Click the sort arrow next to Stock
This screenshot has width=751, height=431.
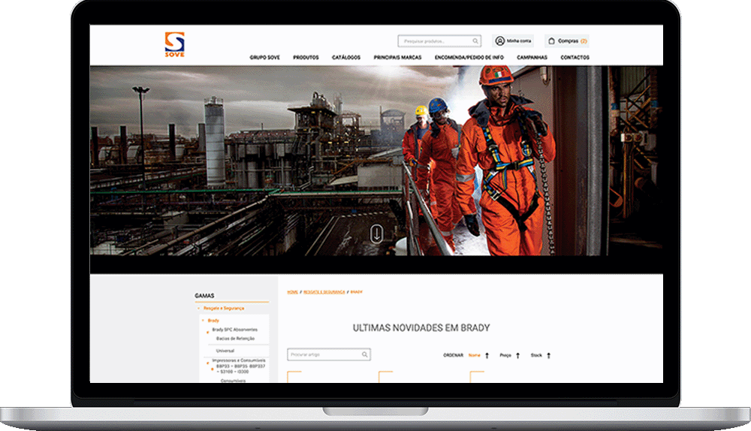click(549, 355)
